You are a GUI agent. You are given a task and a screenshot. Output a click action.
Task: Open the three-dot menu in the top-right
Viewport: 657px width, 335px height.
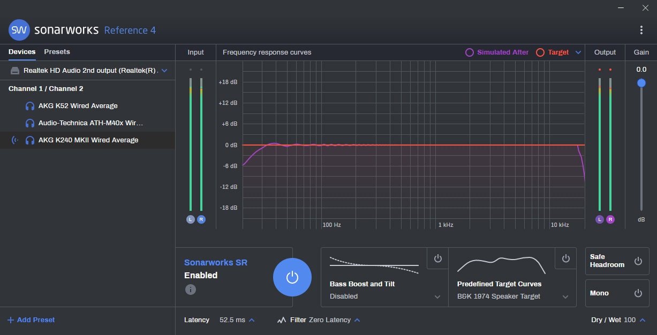[640, 30]
